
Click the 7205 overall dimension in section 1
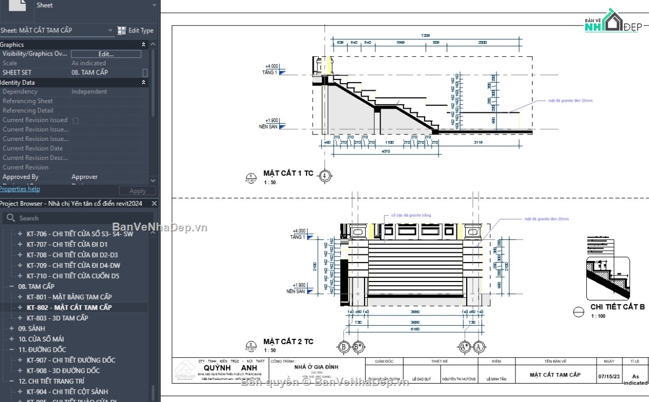pyautogui.click(x=426, y=36)
